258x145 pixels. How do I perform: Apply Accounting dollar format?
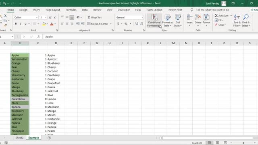coord(118,24)
